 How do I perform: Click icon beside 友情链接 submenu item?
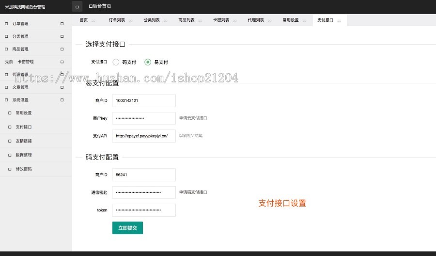point(10,141)
